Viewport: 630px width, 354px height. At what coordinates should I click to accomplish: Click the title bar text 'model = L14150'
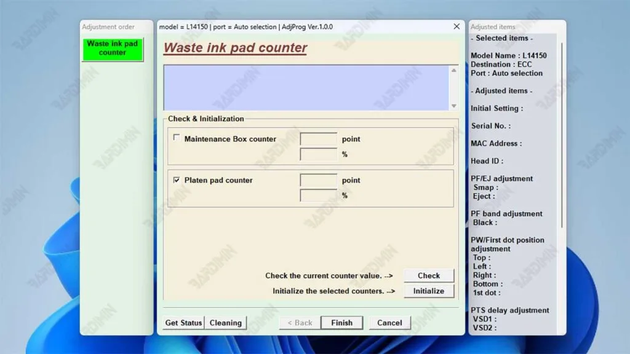click(x=183, y=27)
